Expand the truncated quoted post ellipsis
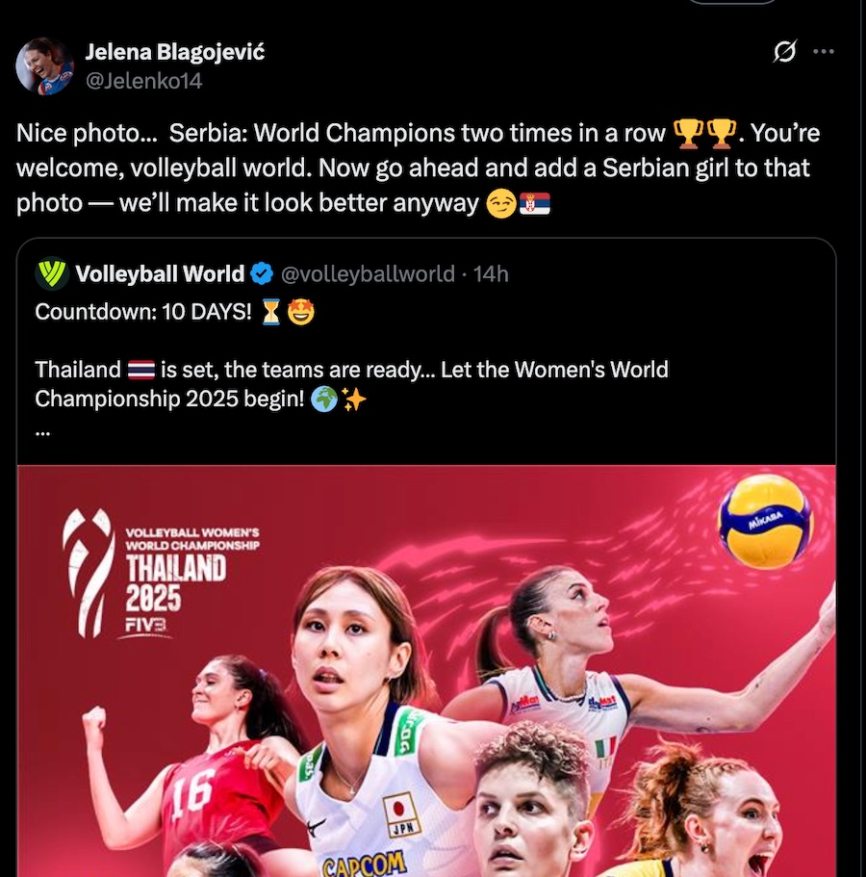Image resolution: width=866 pixels, height=877 pixels. [42, 432]
